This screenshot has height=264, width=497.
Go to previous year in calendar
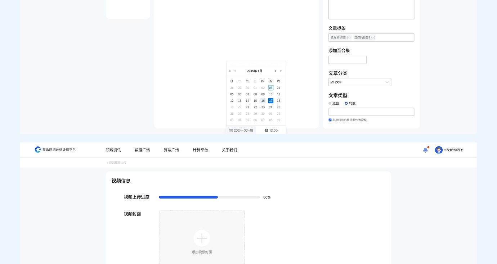coord(230,71)
